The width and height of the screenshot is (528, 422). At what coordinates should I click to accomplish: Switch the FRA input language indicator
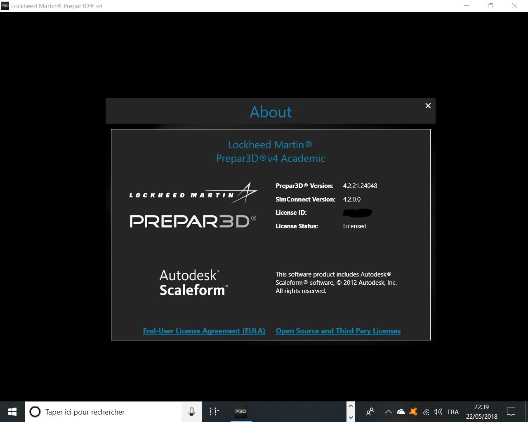click(x=453, y=412)
